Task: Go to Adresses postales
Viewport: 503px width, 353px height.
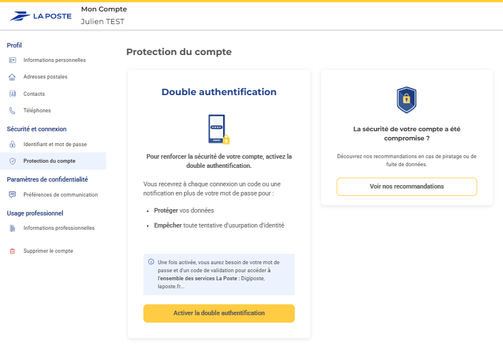Action: [45, 77]
